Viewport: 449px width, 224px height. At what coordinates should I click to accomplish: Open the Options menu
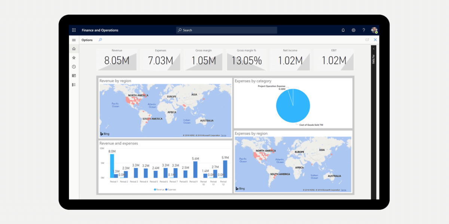(x=87, y=40)
